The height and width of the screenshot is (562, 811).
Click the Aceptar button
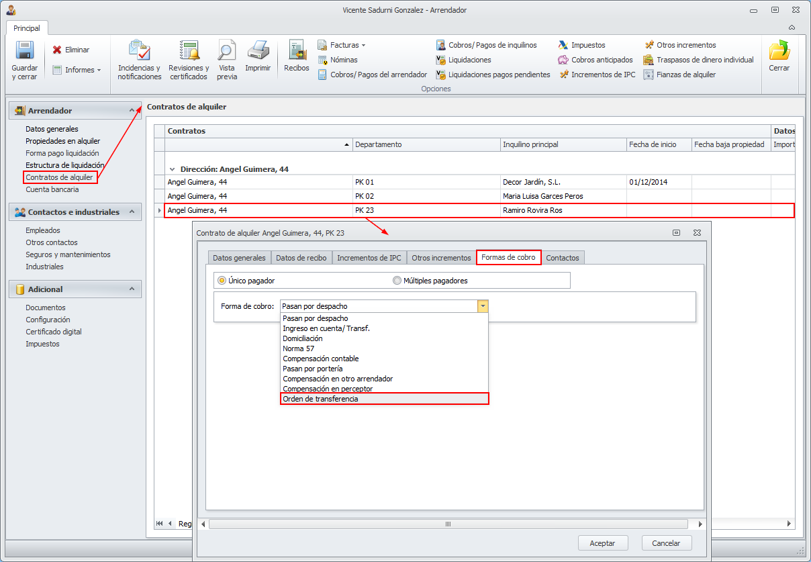coord(602,543)
